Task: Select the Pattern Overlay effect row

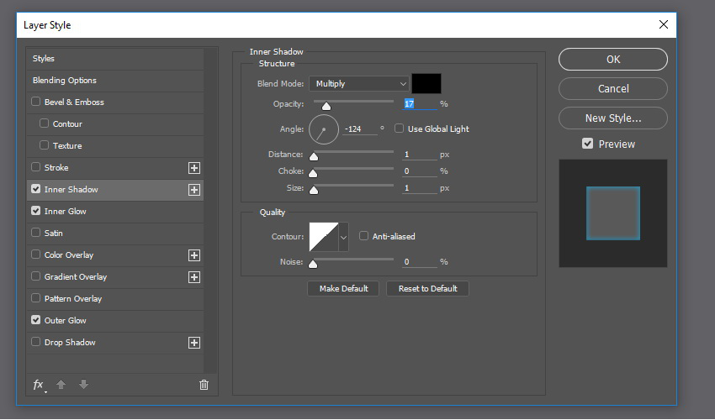Action: (115, 299)
